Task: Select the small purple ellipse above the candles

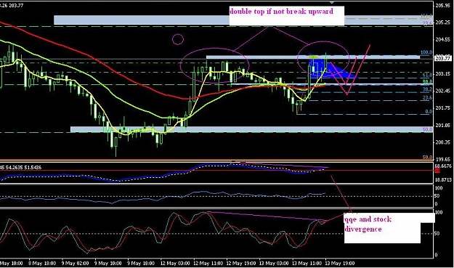Action: (x=178, y=39)
